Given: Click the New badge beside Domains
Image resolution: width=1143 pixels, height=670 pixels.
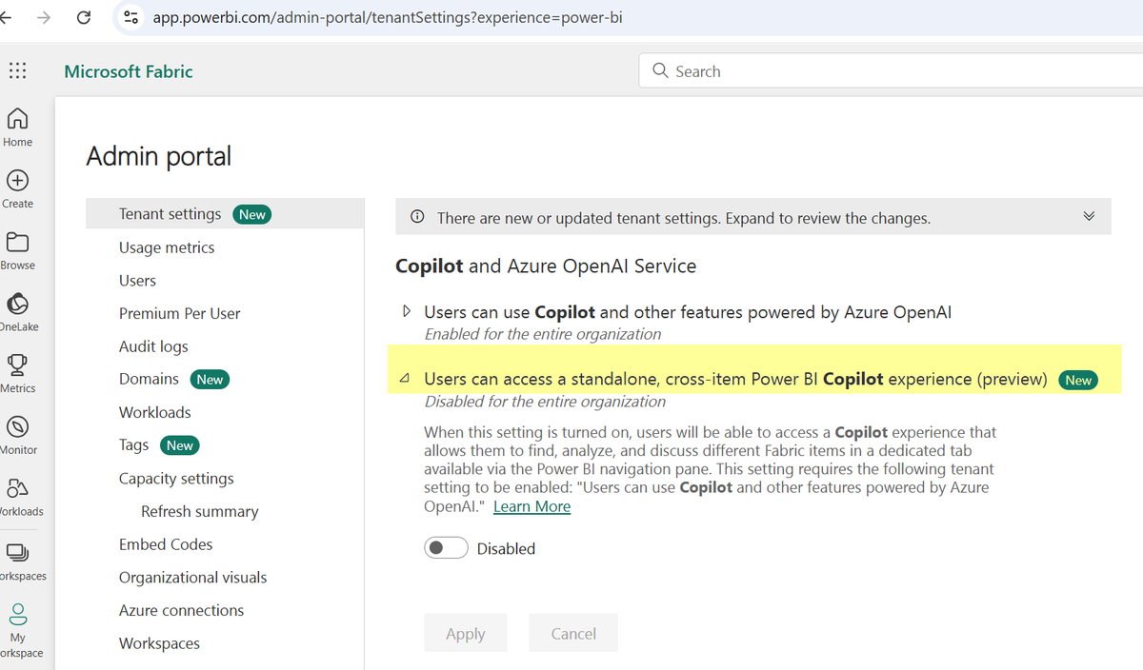Looking at the screenshot, I should click(210, 379).
